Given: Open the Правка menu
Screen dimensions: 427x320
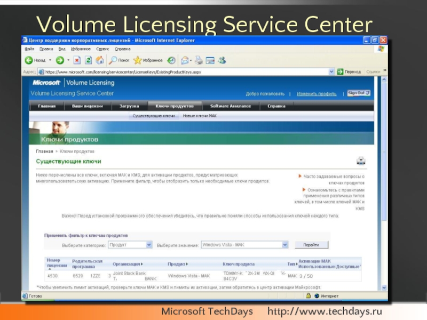Looking at the screenshot, I should [x=46, y=49].
